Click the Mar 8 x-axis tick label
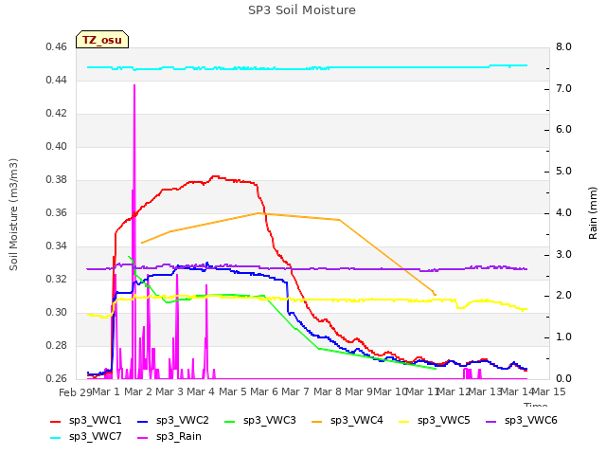The image size is (606, 455). [x=328, y=391]
